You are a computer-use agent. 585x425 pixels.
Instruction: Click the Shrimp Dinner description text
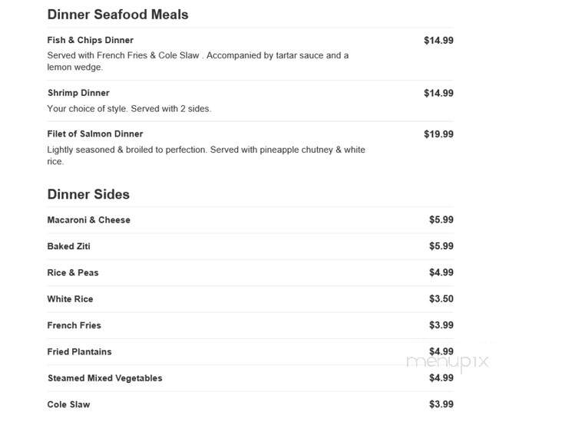(129, 109)
